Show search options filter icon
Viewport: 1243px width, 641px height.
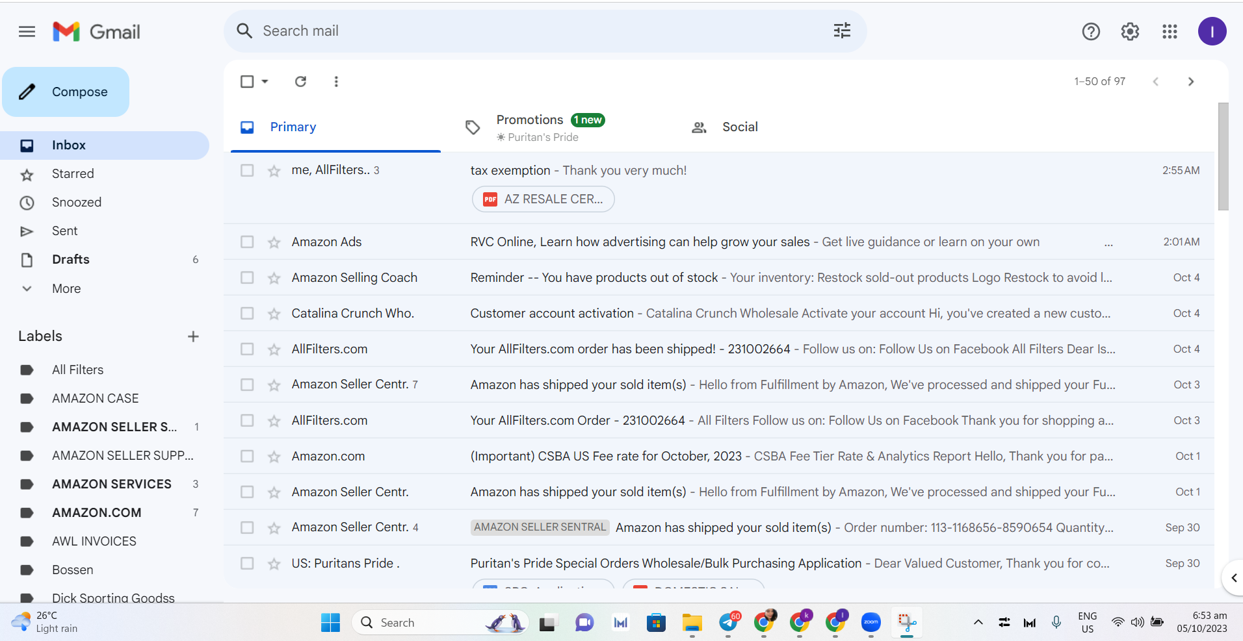click(x=842, y=31)
